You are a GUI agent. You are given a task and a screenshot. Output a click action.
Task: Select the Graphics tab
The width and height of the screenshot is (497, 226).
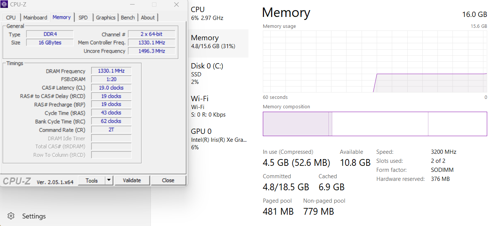coord(106,17)
